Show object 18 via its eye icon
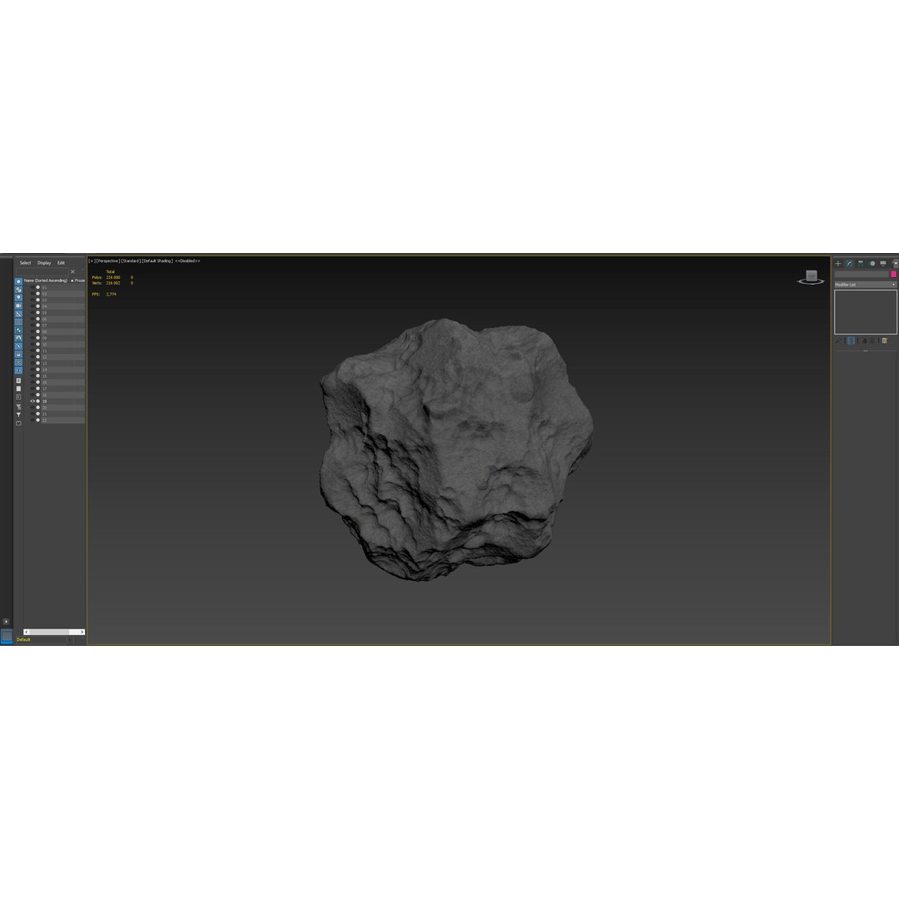 (32, 395)
